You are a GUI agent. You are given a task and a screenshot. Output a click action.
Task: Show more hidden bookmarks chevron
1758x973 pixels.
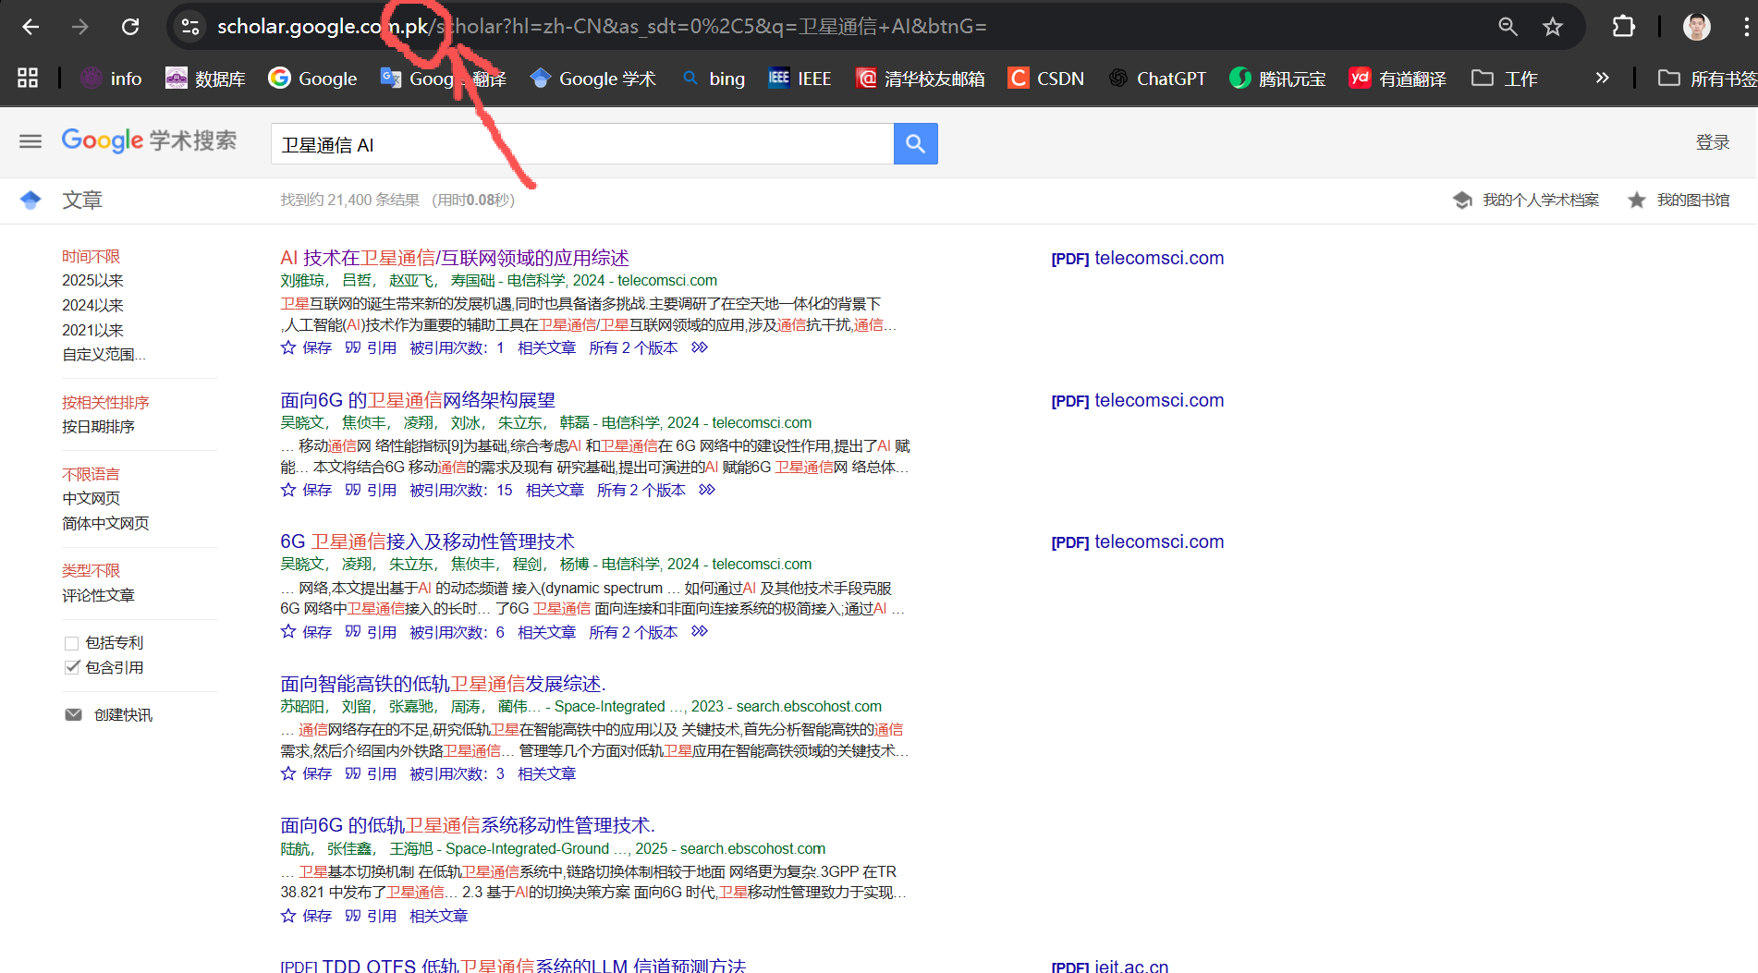pyautogui.click(x=1602, y=79)
